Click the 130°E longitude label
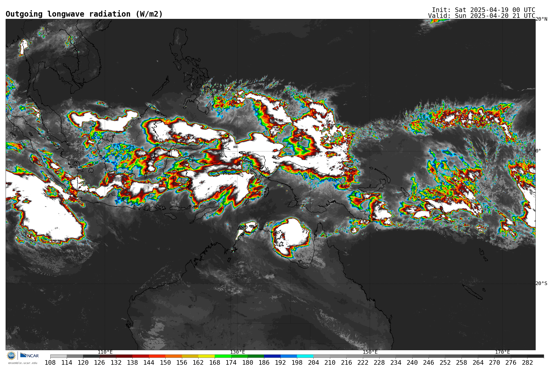This screenshot has height=366, width=552. (x=237, y=352)
